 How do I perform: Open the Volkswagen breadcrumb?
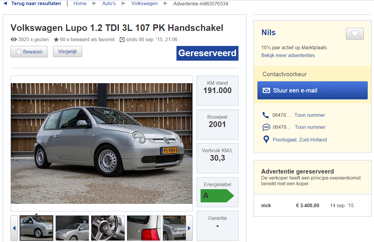coord(145,4)
